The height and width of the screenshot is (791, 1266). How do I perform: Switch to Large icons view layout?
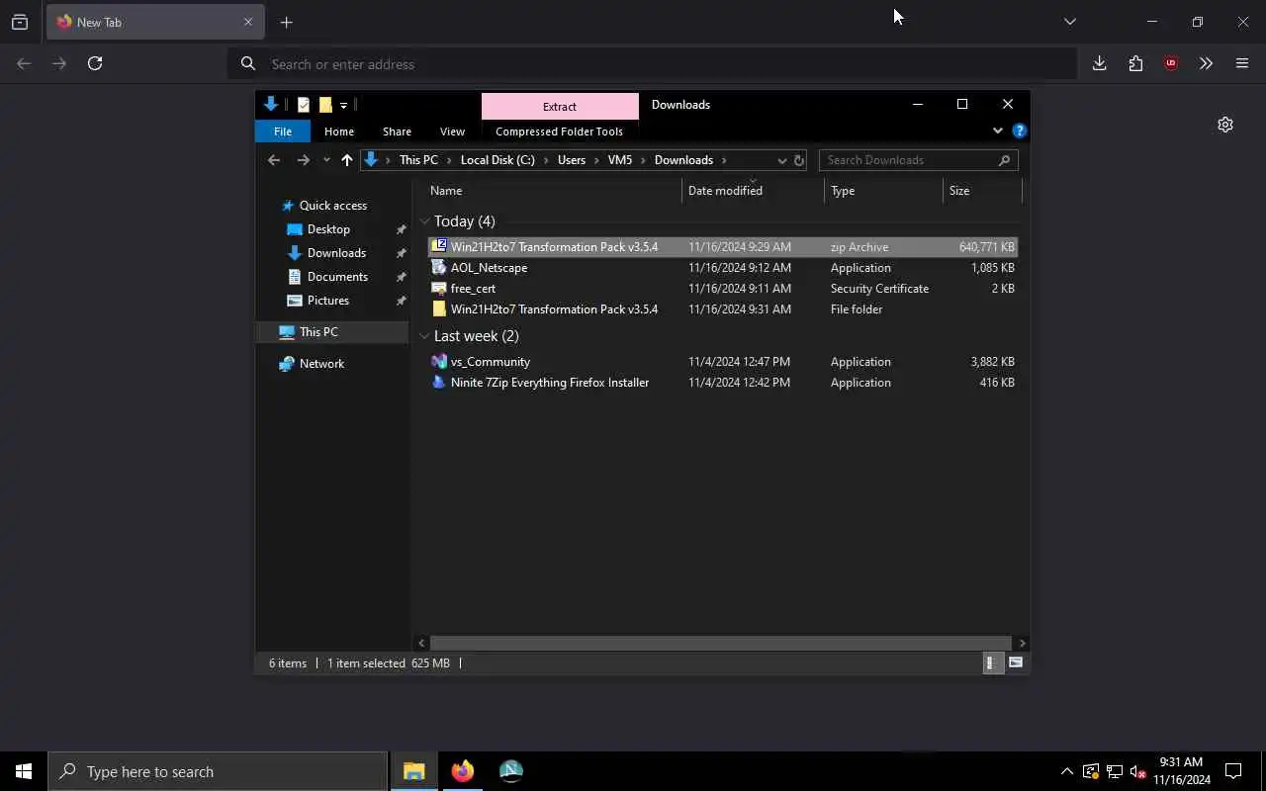[x=1016, y=663]
